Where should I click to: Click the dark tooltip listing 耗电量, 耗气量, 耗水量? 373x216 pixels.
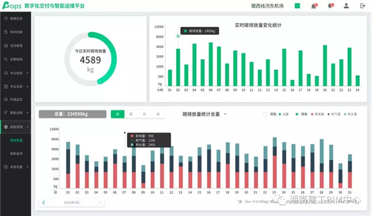pyautogui.click(x=149, y=140)
